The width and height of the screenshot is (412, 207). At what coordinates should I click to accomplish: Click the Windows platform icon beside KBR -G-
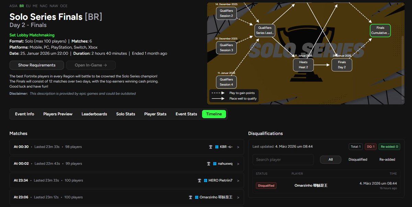(x=217, y=147)
